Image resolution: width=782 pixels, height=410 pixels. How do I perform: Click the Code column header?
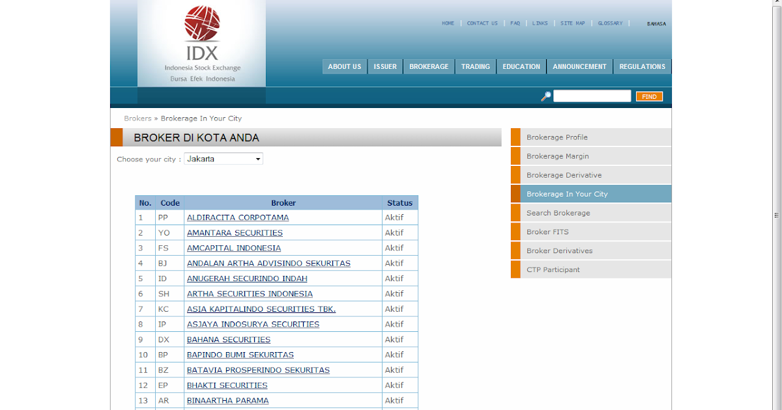point(170,203)
